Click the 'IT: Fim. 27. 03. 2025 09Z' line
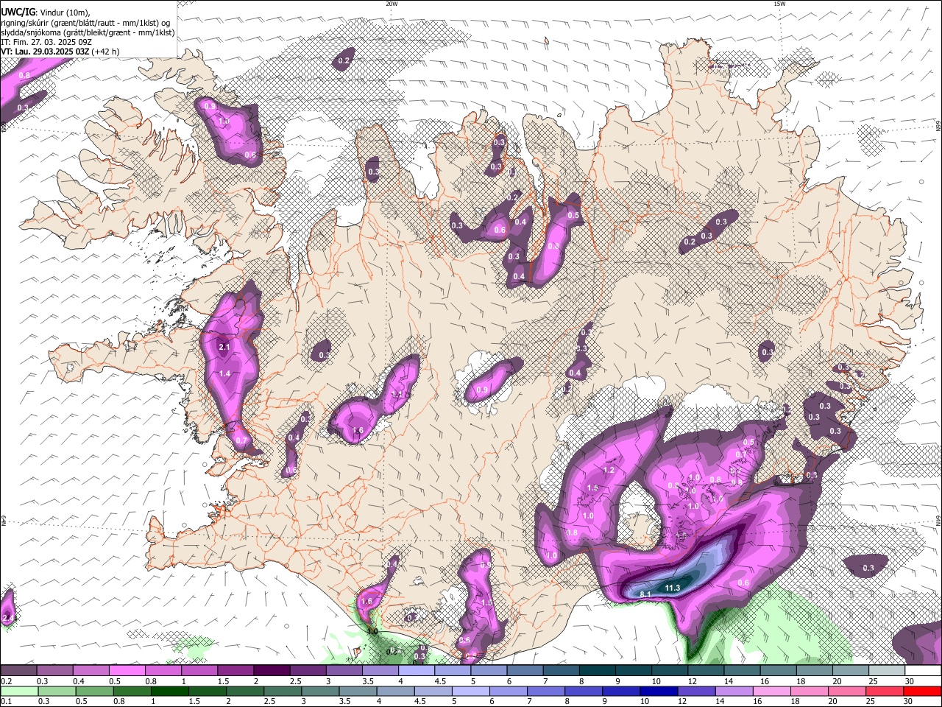 (x=46, y=42)
